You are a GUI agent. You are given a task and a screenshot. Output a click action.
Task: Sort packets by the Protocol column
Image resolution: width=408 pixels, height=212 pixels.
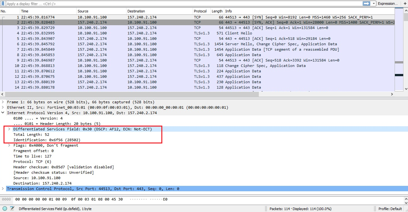(201, 11)
